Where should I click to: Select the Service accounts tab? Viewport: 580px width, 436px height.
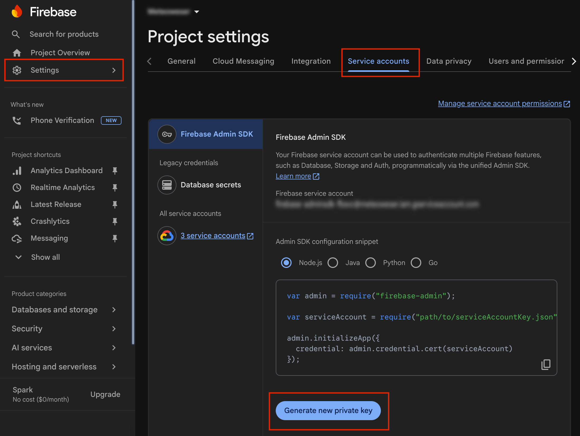click(x=378, y=61)
